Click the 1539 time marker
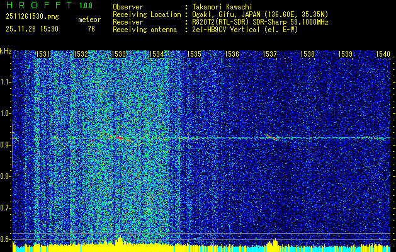This screenshot has height=252, width=396. 345,54
